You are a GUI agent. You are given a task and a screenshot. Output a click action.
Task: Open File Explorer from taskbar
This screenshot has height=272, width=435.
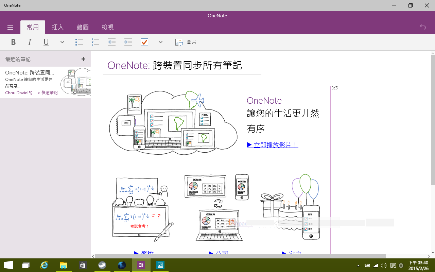coord(63,265)
